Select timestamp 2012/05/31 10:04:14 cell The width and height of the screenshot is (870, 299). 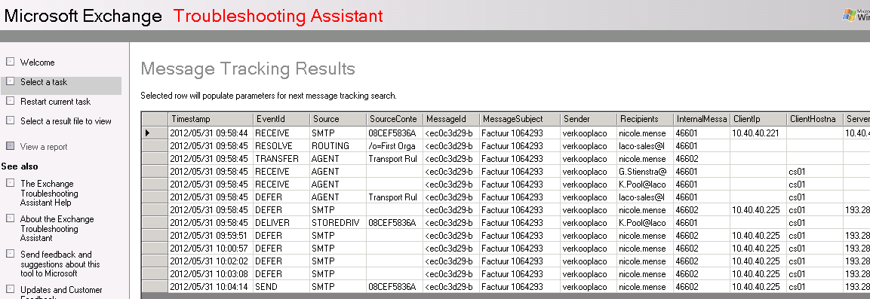tap(211, 287)
